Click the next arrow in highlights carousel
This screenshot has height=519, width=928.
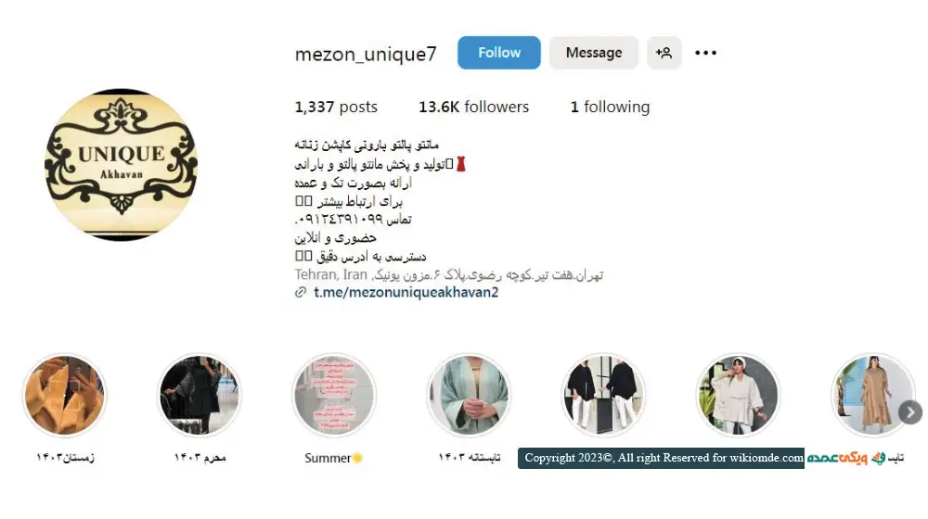pos(910,412)
